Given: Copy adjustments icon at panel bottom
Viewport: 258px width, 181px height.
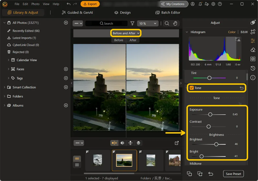Looking at the screenshot, I should [x=189, y=174].
